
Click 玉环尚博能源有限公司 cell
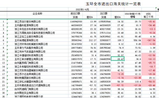tap(26, 40)
